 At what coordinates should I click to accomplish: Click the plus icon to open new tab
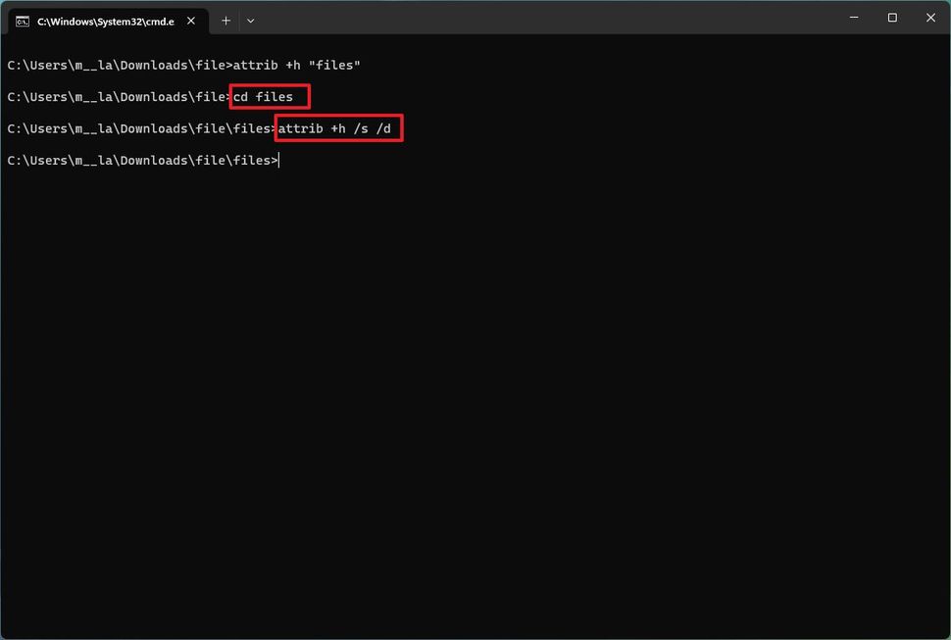click(x=226, y=20)
